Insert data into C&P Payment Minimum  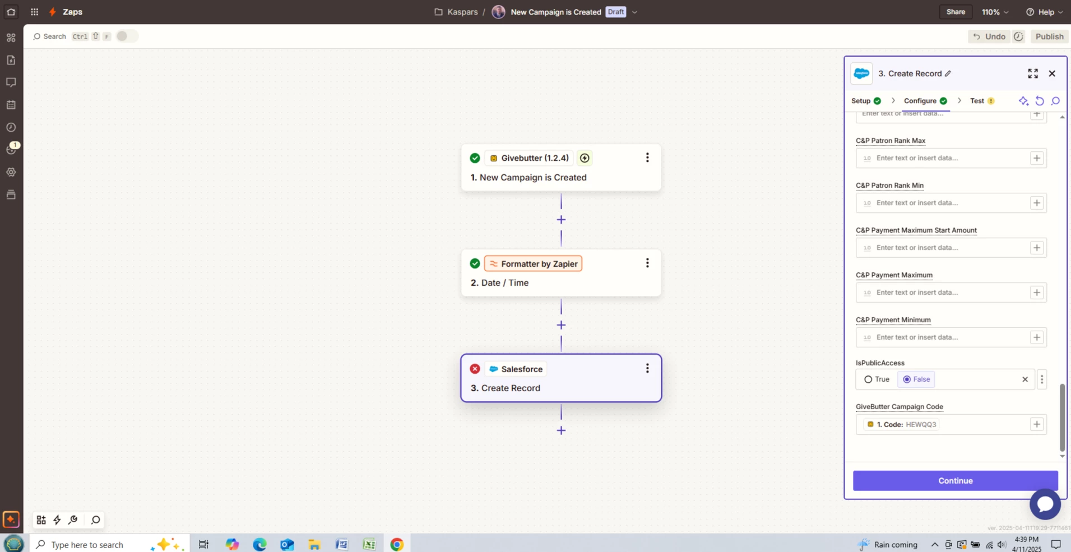[1037, 337]
